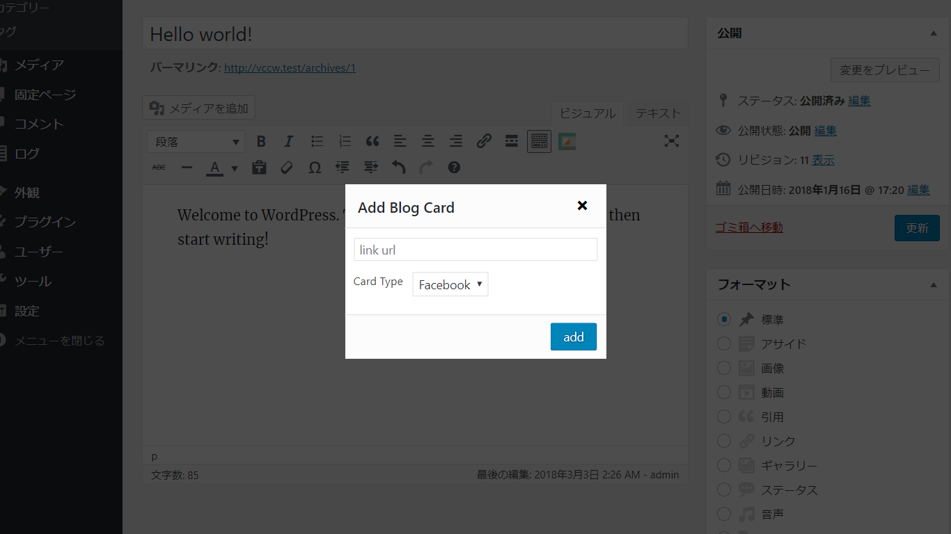Click the permalink http://vccw.test/archives/1

click(290, 67)
